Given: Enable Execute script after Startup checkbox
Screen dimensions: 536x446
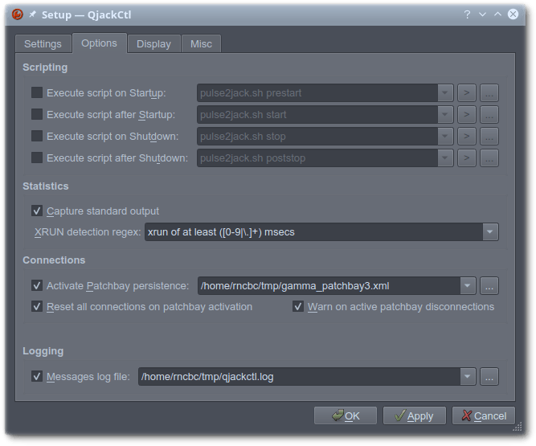Looking at the screenshot, I should [x=37, y=114].
